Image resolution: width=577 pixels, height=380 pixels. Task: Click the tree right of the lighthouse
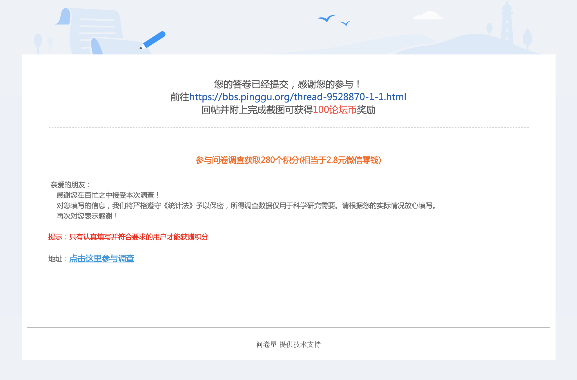pos(527,38)
